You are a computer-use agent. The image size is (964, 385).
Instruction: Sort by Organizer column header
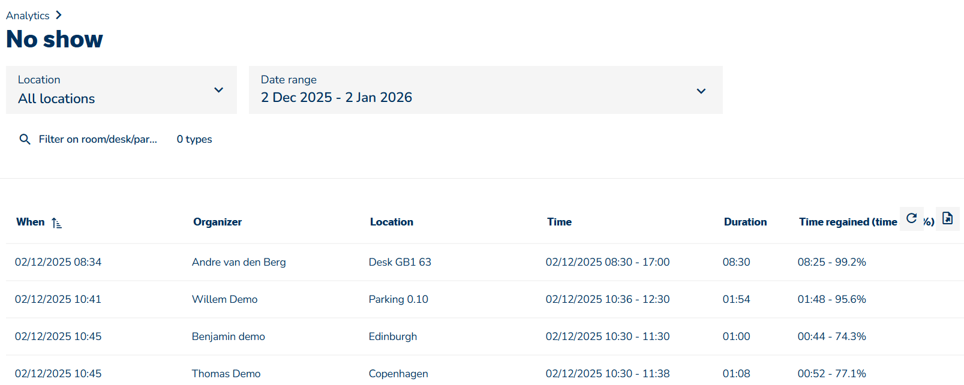click(217, 222)
